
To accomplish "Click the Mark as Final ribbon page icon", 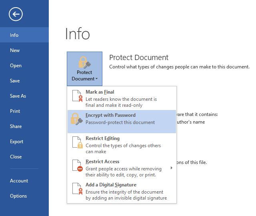I will point(77,96).
